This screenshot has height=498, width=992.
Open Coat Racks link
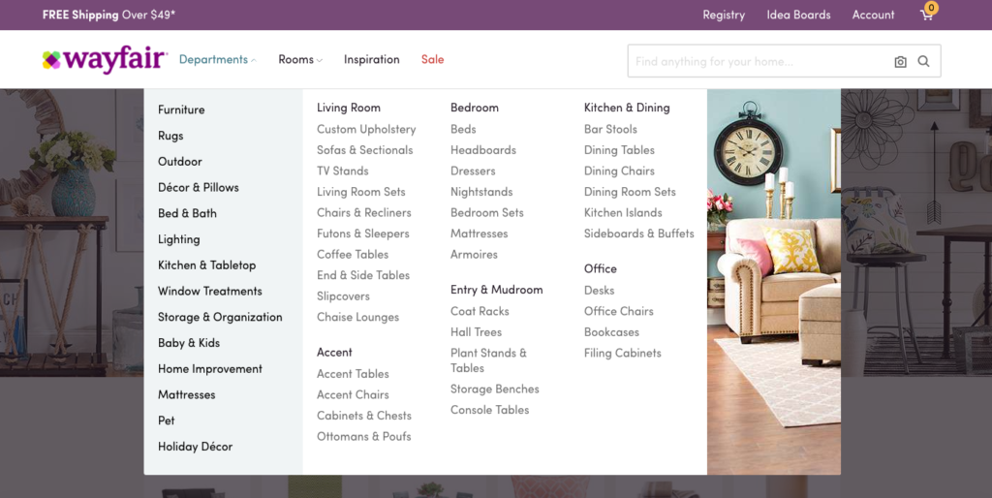[x=480, y=311]
